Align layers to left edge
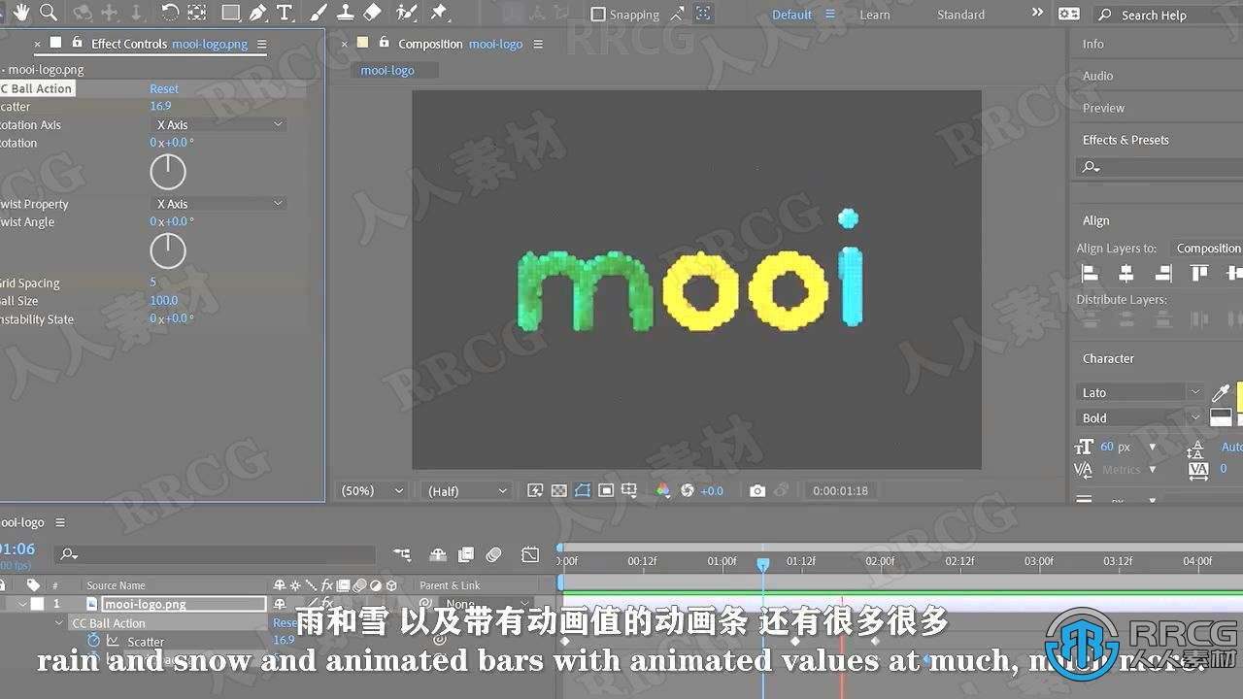The image size is (1243, 699). (x=1090, y=274)
